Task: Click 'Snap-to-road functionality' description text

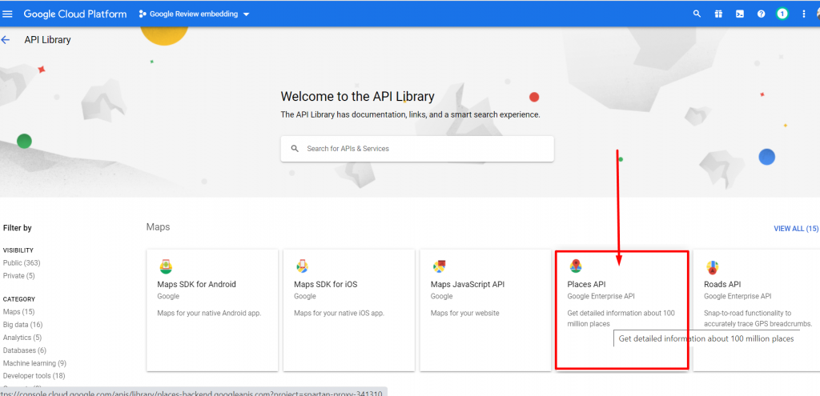Action: click(x=758, y=318)
